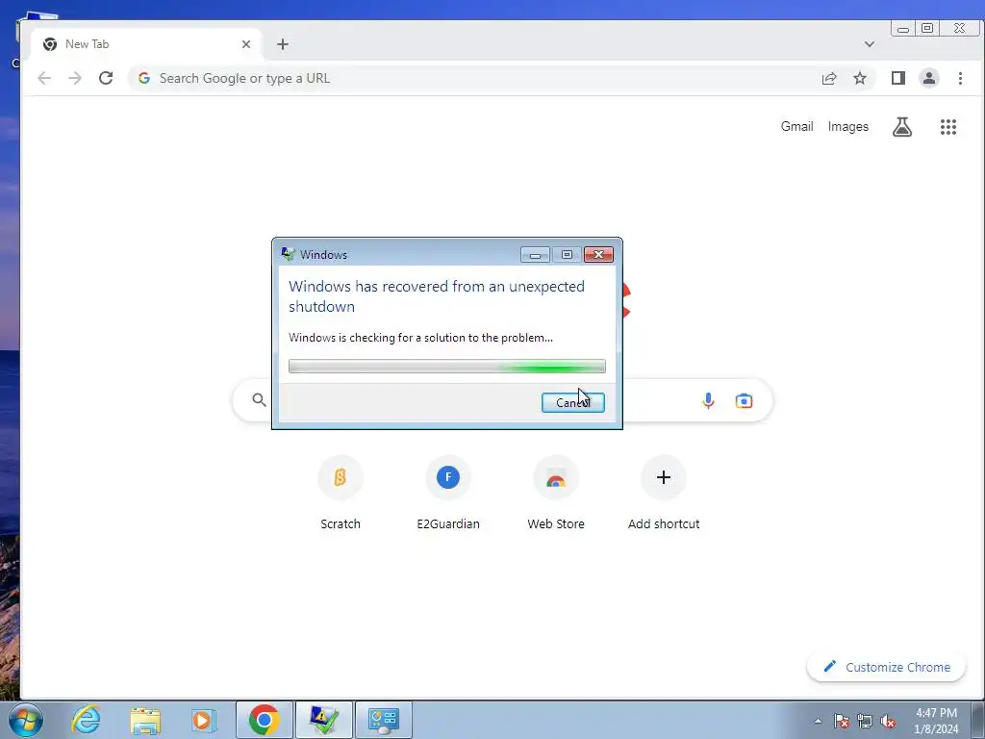Viewport: 985px width, 739px height.
Task: Bookmark this tab with the star icon
Action: [x=860, y=78]
